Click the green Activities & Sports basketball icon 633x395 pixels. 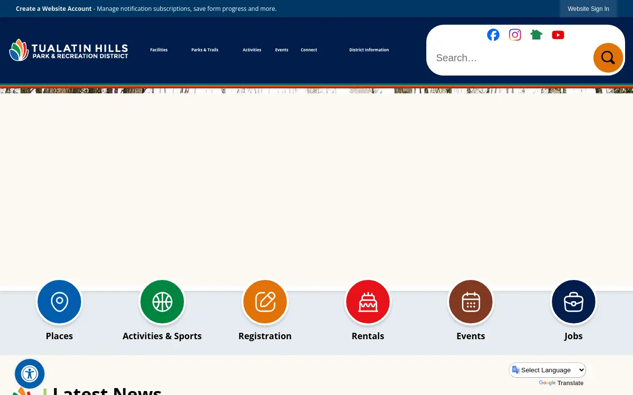coord(162,302)
